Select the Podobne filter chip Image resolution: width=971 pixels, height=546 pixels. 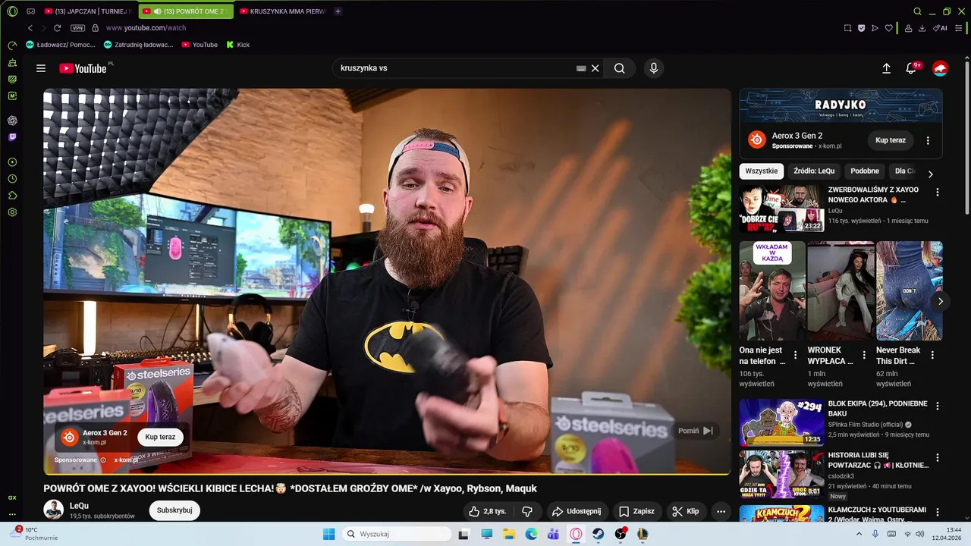pyautogui.click(x=865, y=171)
